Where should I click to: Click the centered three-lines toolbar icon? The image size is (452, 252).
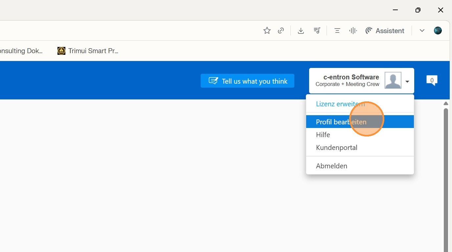[337, 31]
